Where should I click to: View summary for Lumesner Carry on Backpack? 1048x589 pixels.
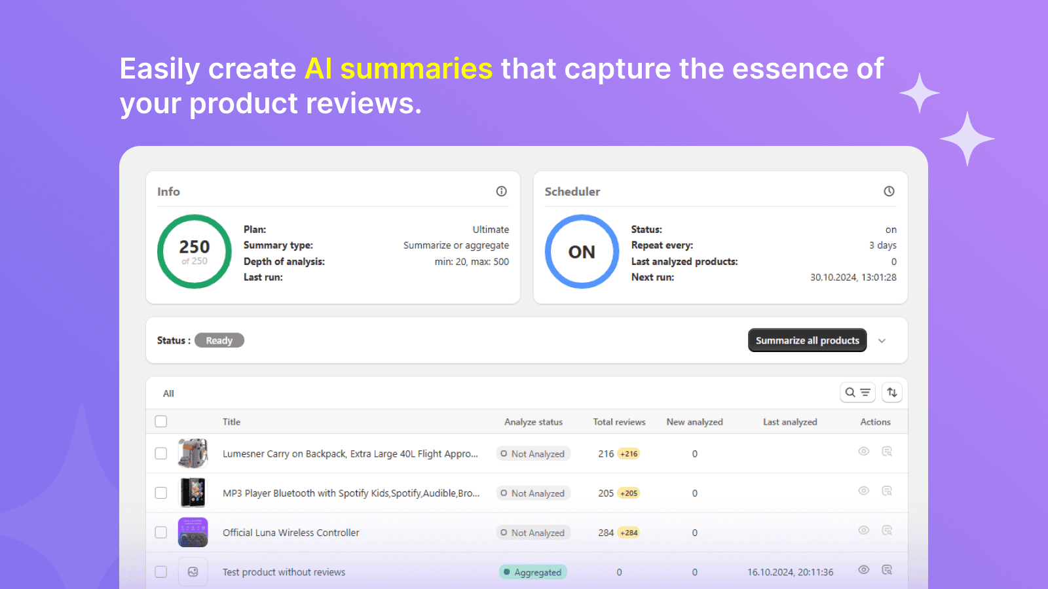click(864, 452)
